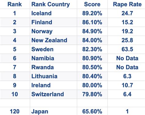Select the Japan country cell

pyautogui.click(x=54, y=111)
